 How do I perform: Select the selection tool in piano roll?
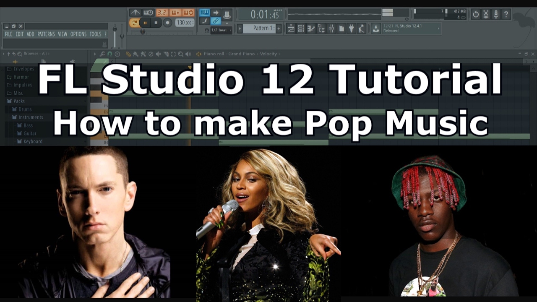(x=173, y=54)
